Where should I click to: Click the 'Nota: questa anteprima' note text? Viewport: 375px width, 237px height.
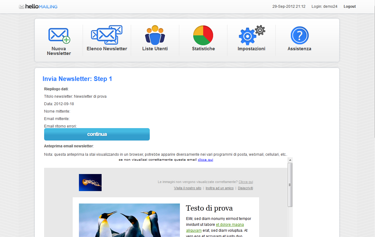pyautogui.click(x=166, y=154)
